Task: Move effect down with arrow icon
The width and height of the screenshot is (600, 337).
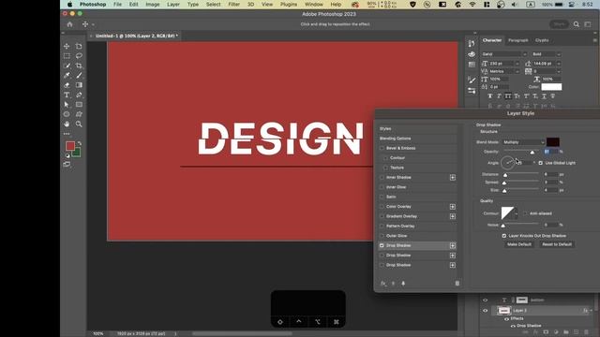Action: pos(403,284)
